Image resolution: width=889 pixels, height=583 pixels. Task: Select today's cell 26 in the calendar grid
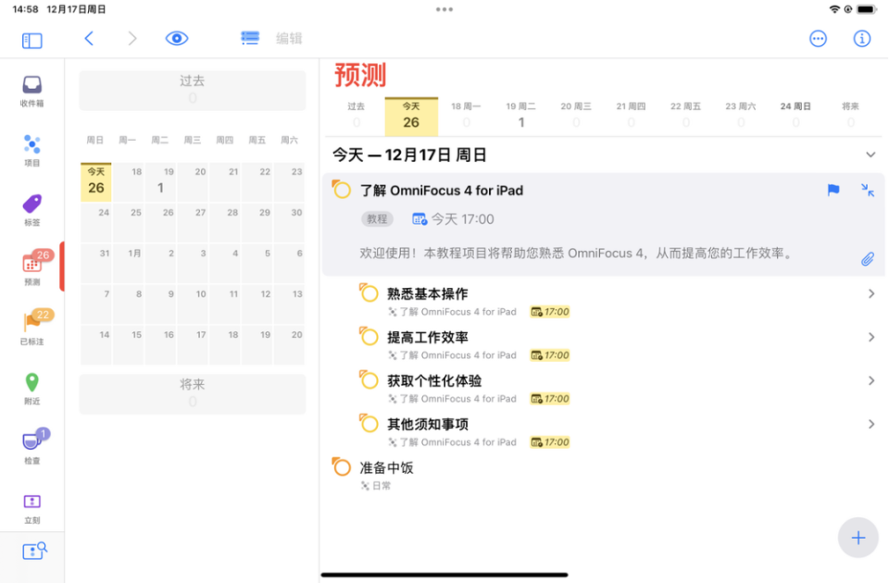point(95,182)
